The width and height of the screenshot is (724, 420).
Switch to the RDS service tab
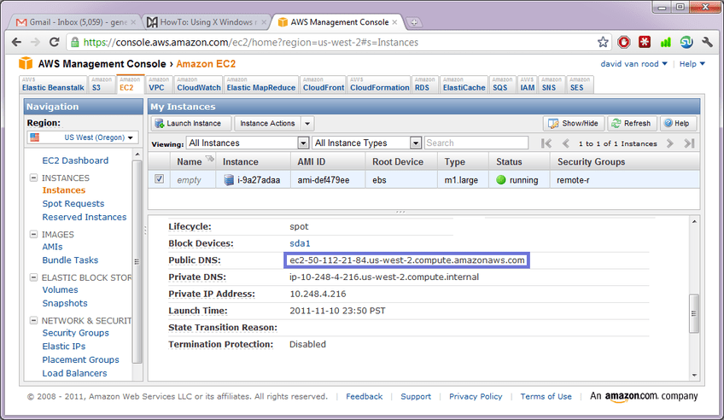click(425, 85)
